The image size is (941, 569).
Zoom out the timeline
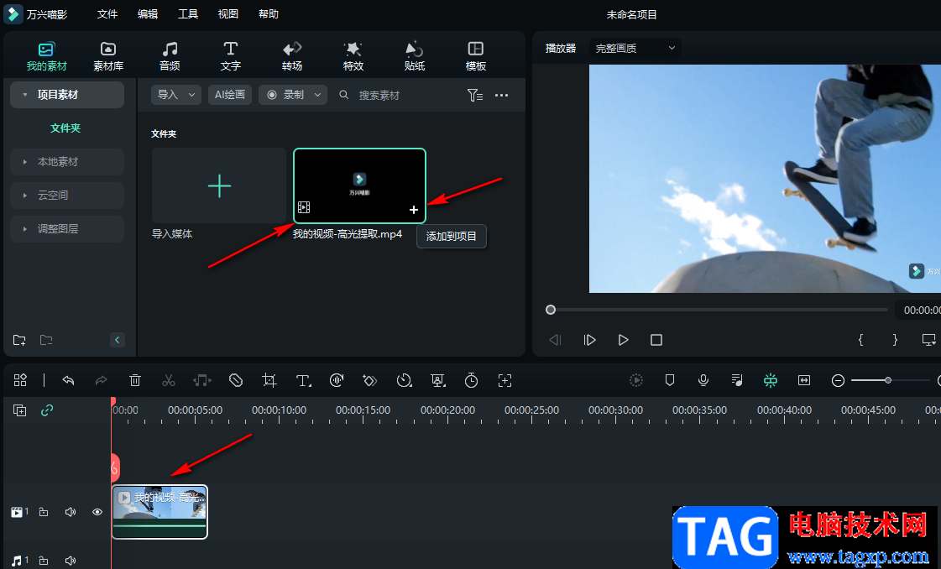[839, 380]
